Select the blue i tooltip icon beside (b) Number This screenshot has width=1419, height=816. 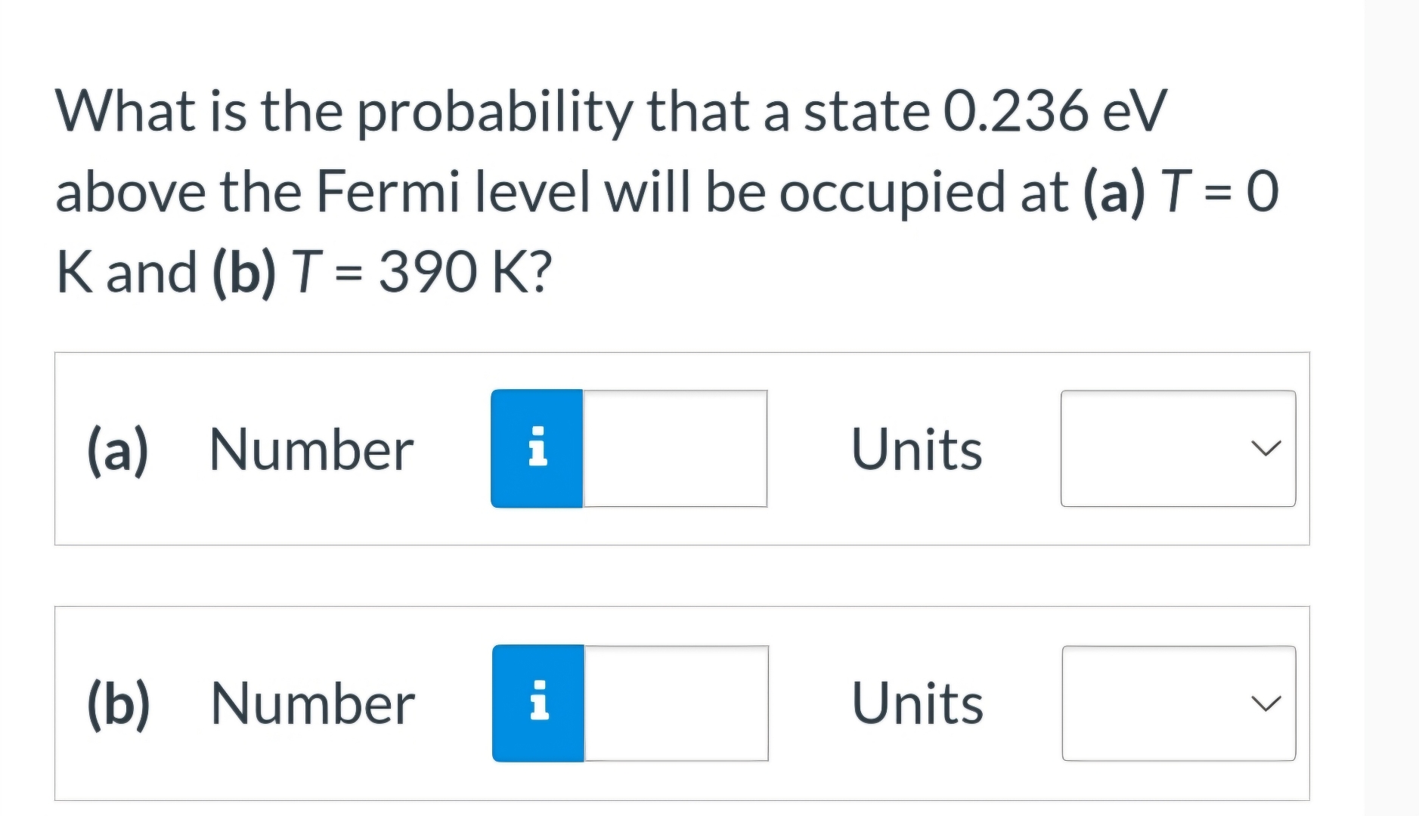tap(538, 703)
